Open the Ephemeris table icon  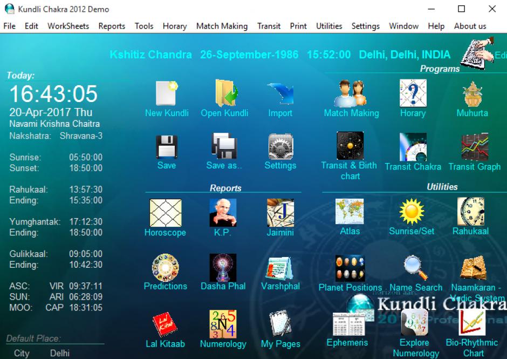tap(348, 324)
